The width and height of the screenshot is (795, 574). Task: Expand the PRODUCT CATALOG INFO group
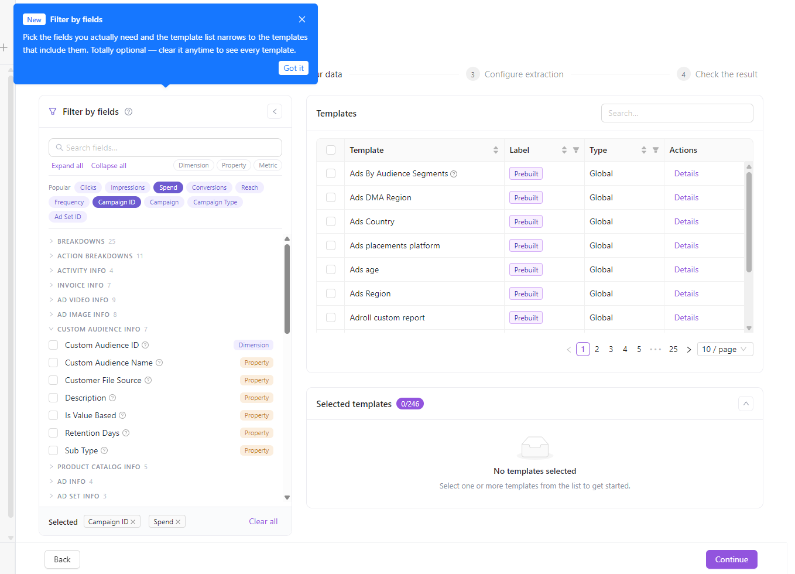click(98, 467)
